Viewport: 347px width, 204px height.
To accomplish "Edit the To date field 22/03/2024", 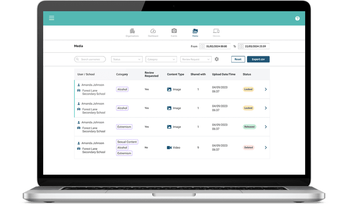I will (254, 46).
